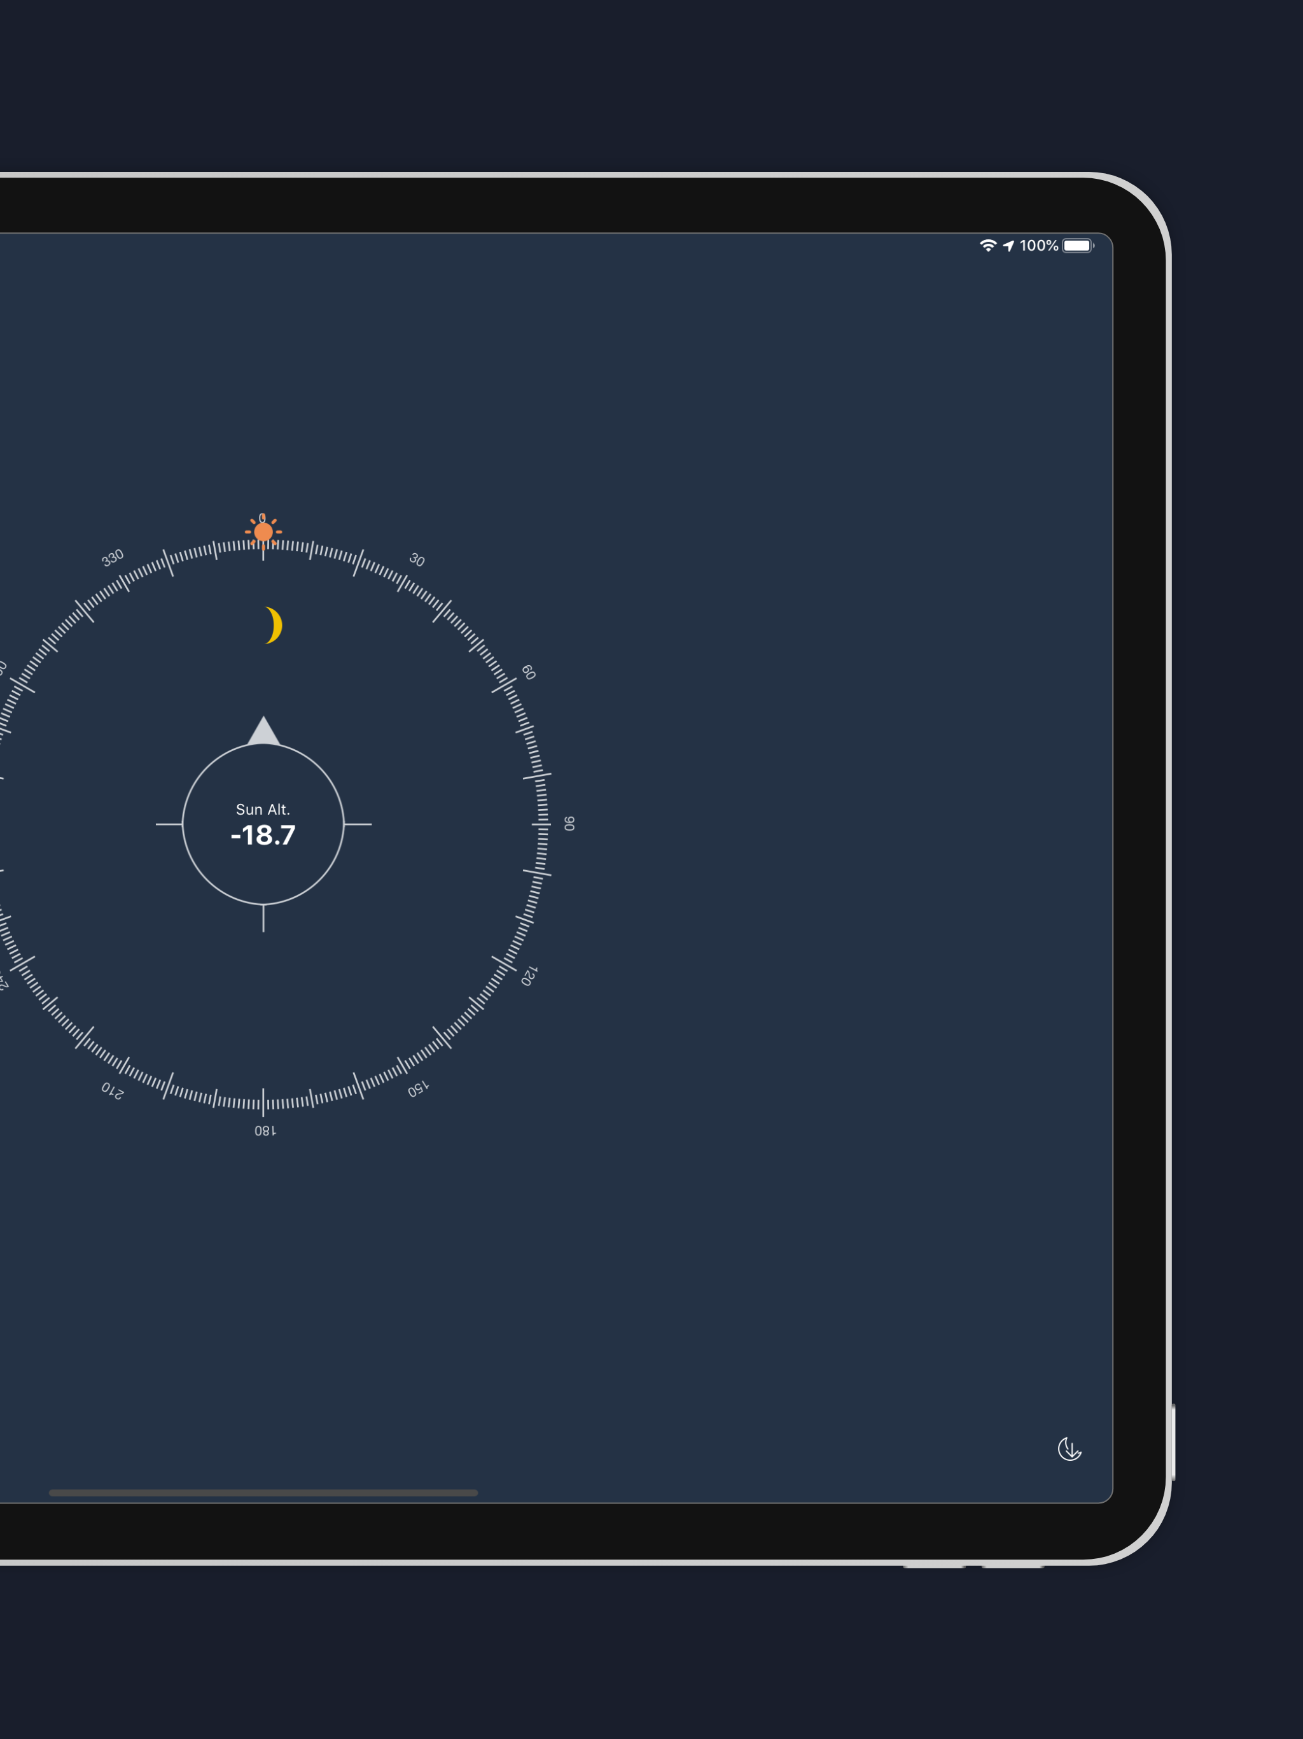Tap the battery status icon
Viewport: 1303px width, 1739px height.
[1077, 246]
